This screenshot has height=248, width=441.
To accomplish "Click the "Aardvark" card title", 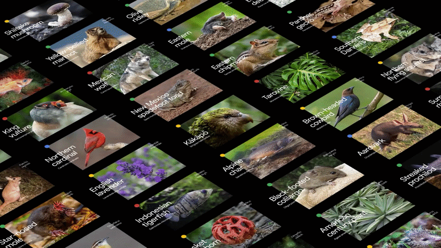I will pos(370,148).
